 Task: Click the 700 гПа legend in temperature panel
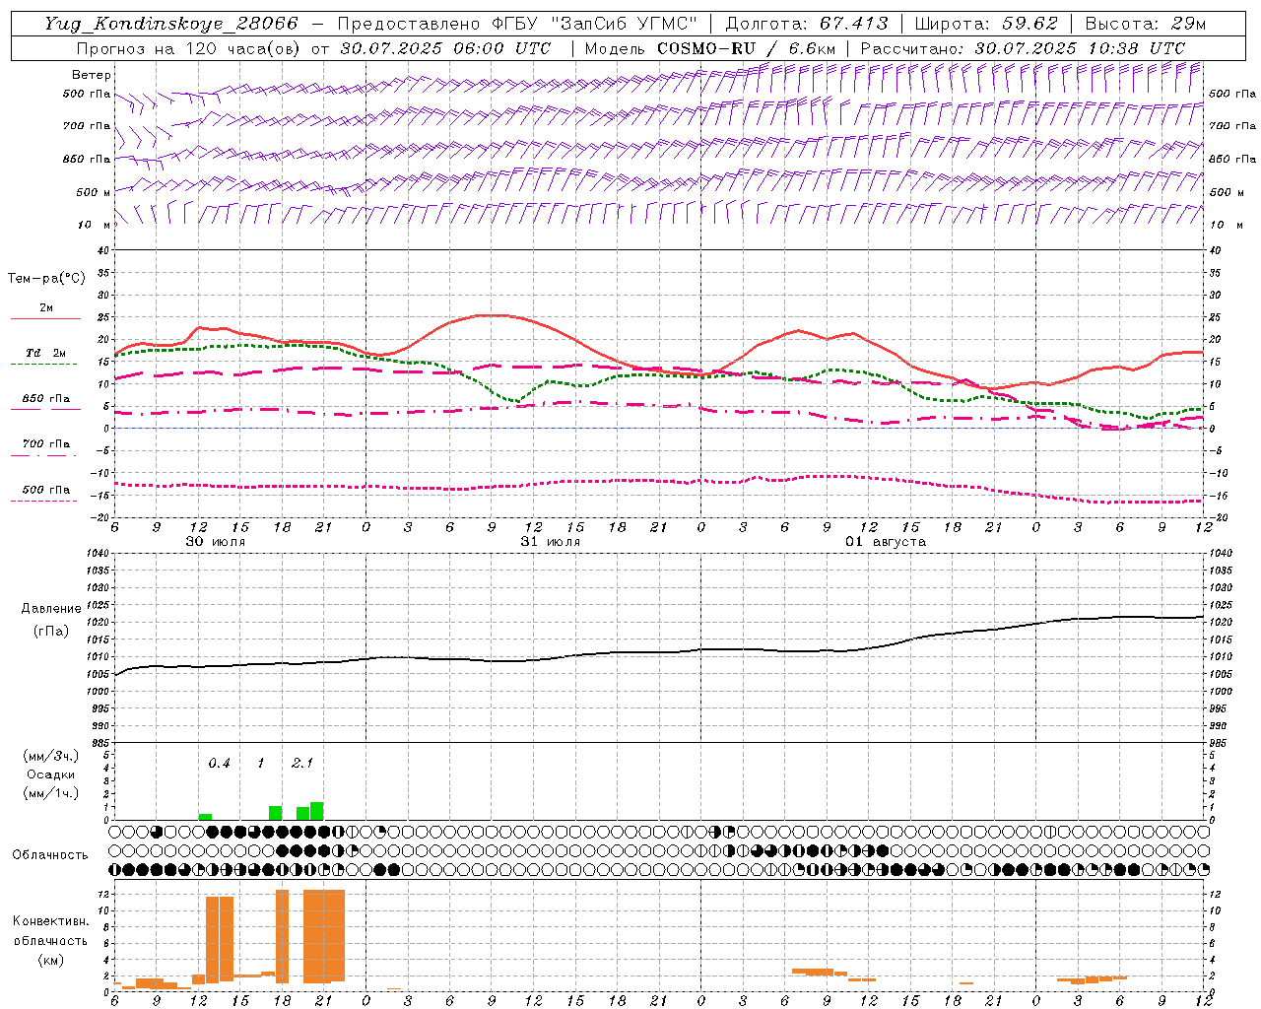(46, 443)
